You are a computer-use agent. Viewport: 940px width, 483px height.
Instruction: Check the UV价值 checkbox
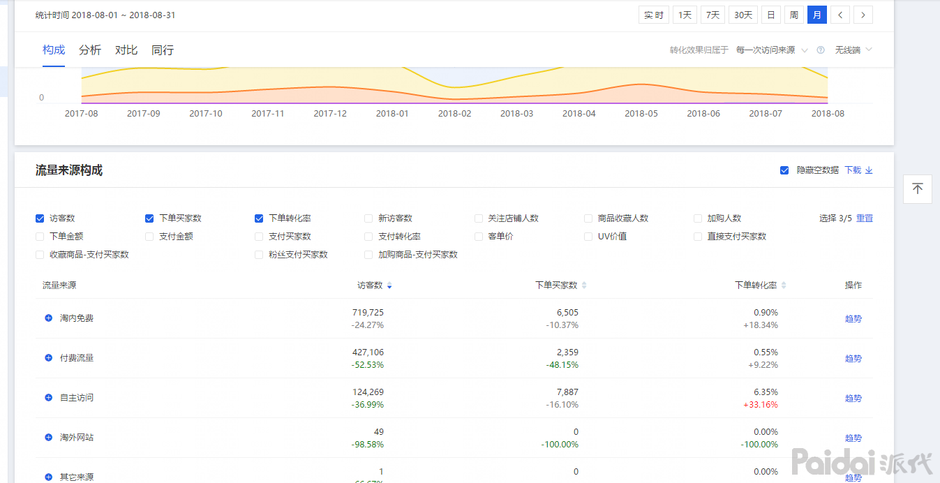pyautogui.click(x=588, y=237)
